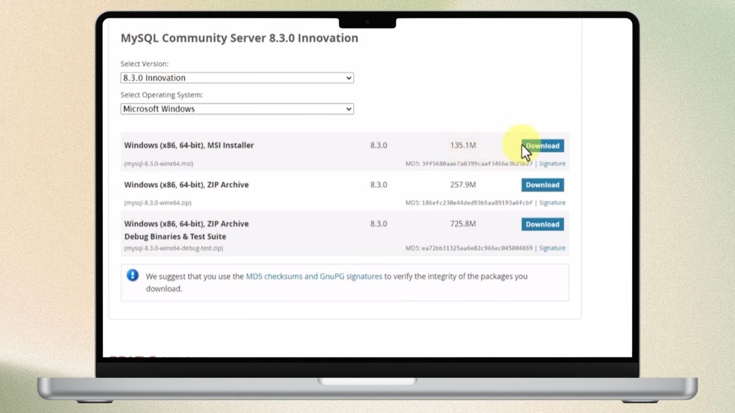Click the 135.1M file size
This screenshot has height=413, width=735.
pos(463,146)
